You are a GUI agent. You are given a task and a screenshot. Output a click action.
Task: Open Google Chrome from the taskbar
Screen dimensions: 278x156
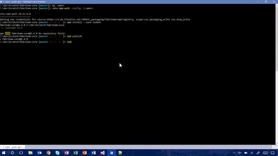point(48,153)
